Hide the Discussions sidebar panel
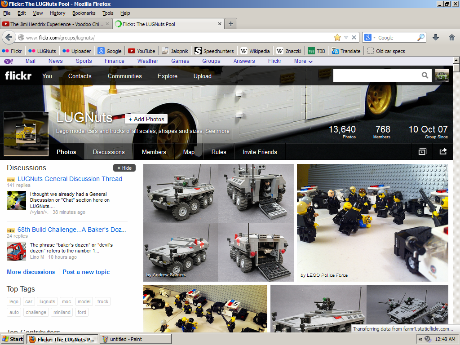The width and height of the screenshot is (460, 345). coord(124,168)
